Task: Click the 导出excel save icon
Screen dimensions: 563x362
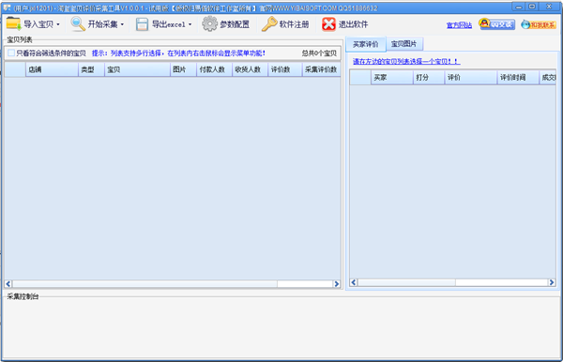Action: tap(142, 24)
